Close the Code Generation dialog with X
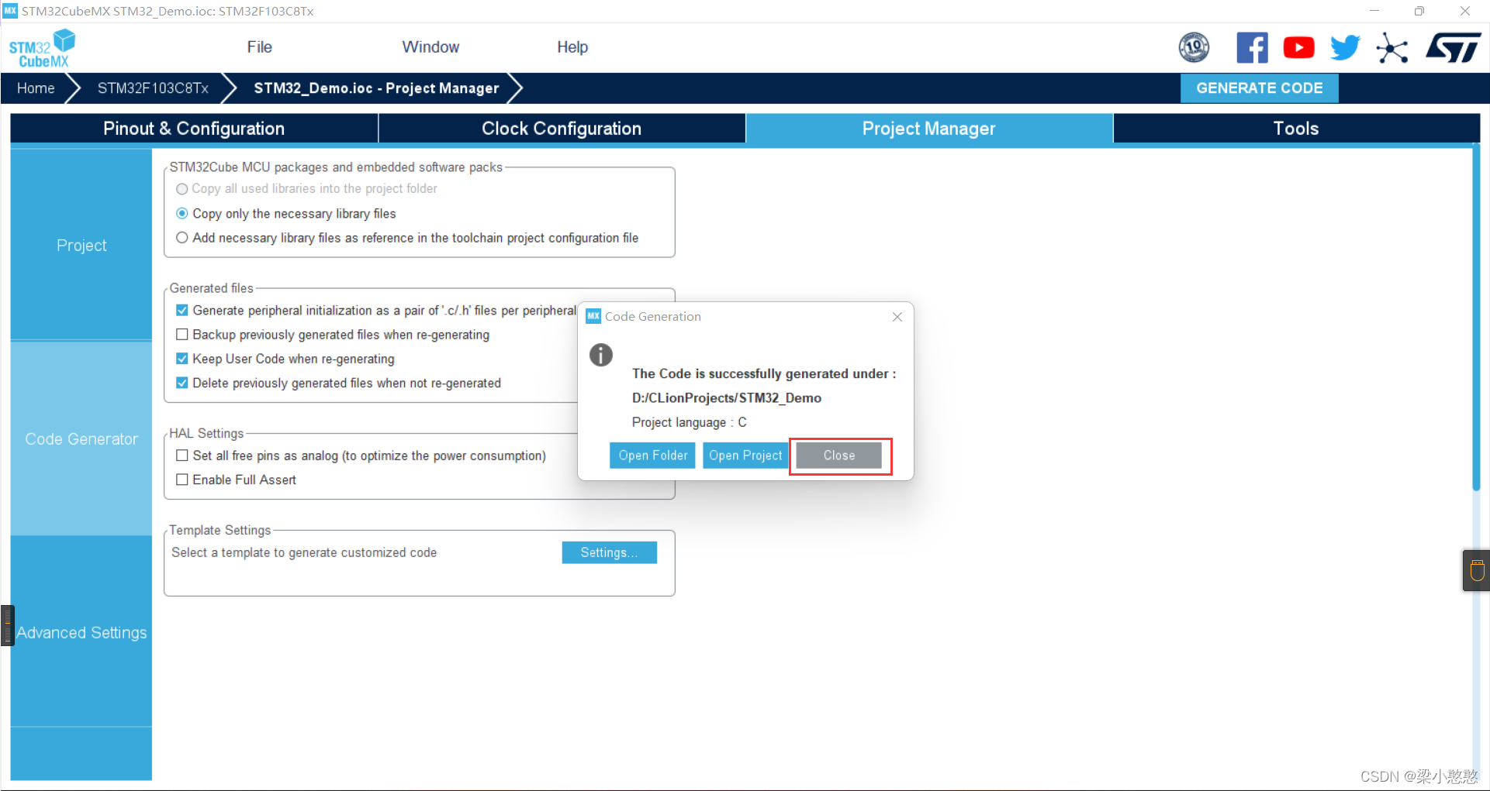 pos(897,317)
